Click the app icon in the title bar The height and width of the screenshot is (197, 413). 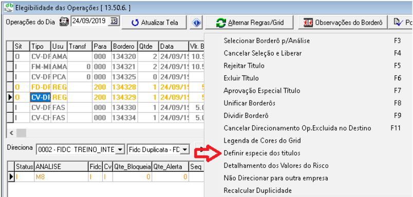9,7
